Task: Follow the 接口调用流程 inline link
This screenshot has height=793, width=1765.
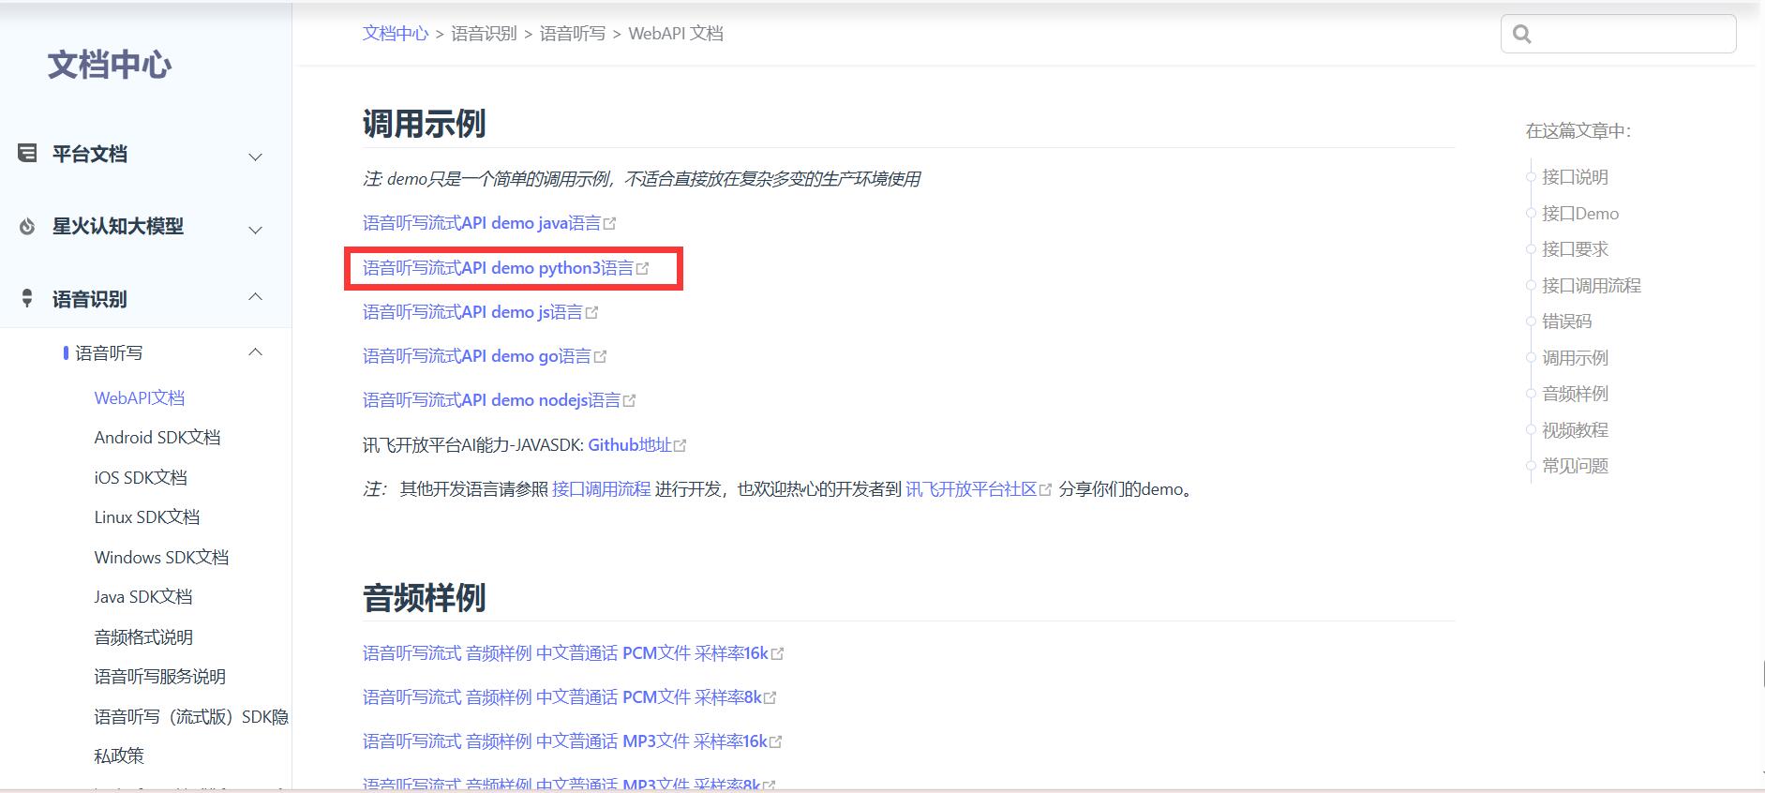Action: coord(601,489)
